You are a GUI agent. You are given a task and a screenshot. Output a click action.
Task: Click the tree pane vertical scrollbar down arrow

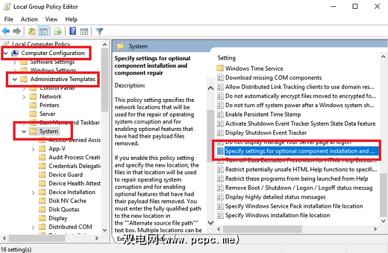(x=105, y=230)
